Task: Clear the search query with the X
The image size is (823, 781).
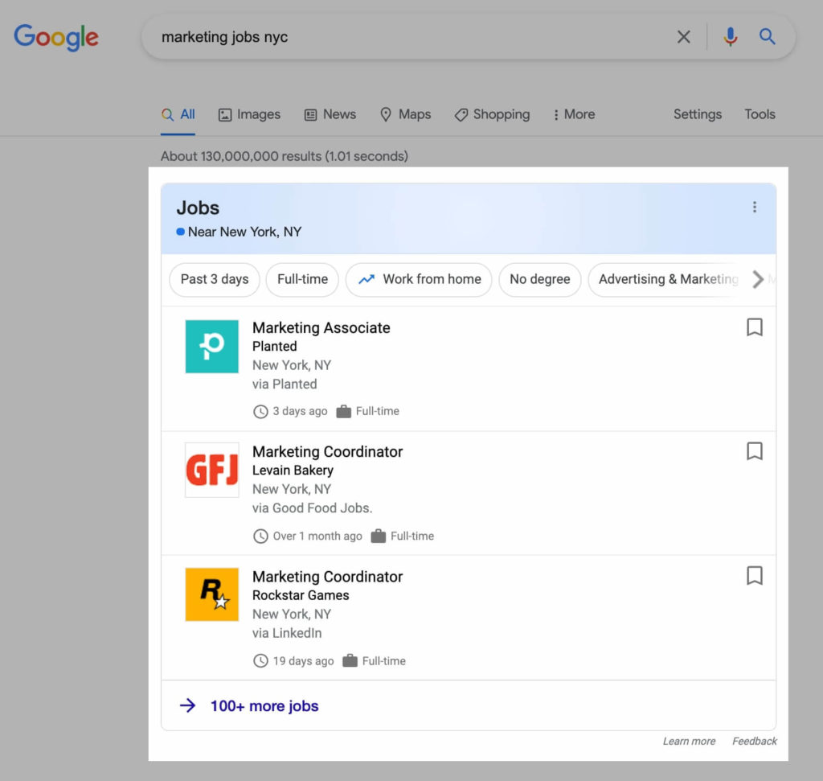Action: pyautogui.click(x=683, y=37)
